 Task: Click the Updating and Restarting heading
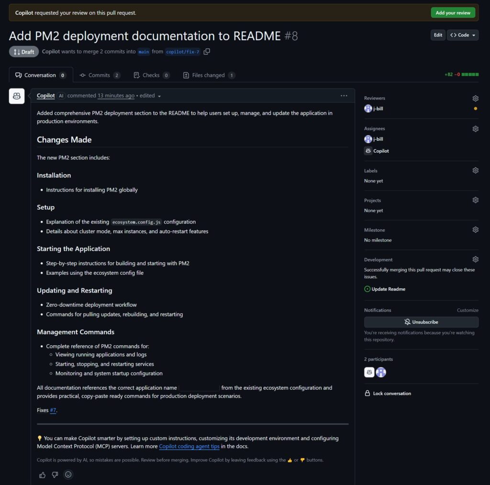74,291
